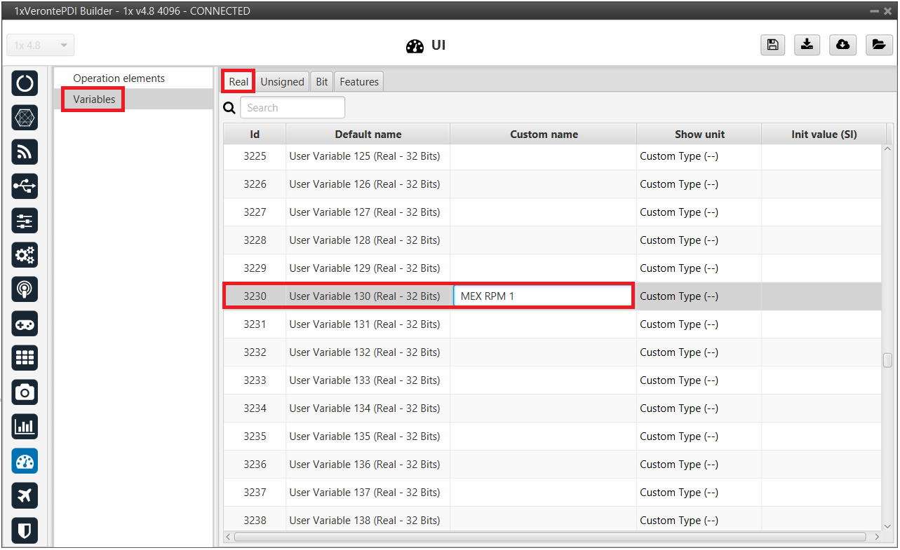Open Show unit cell for variable 3231
This screenshot has width=900, height=550.
click(x=698, y=324)
